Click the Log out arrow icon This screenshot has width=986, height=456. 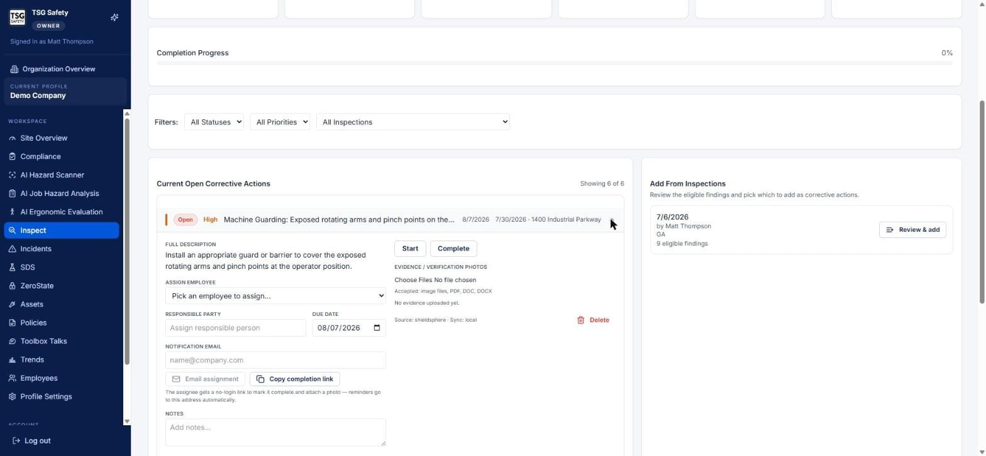(16, 441)
